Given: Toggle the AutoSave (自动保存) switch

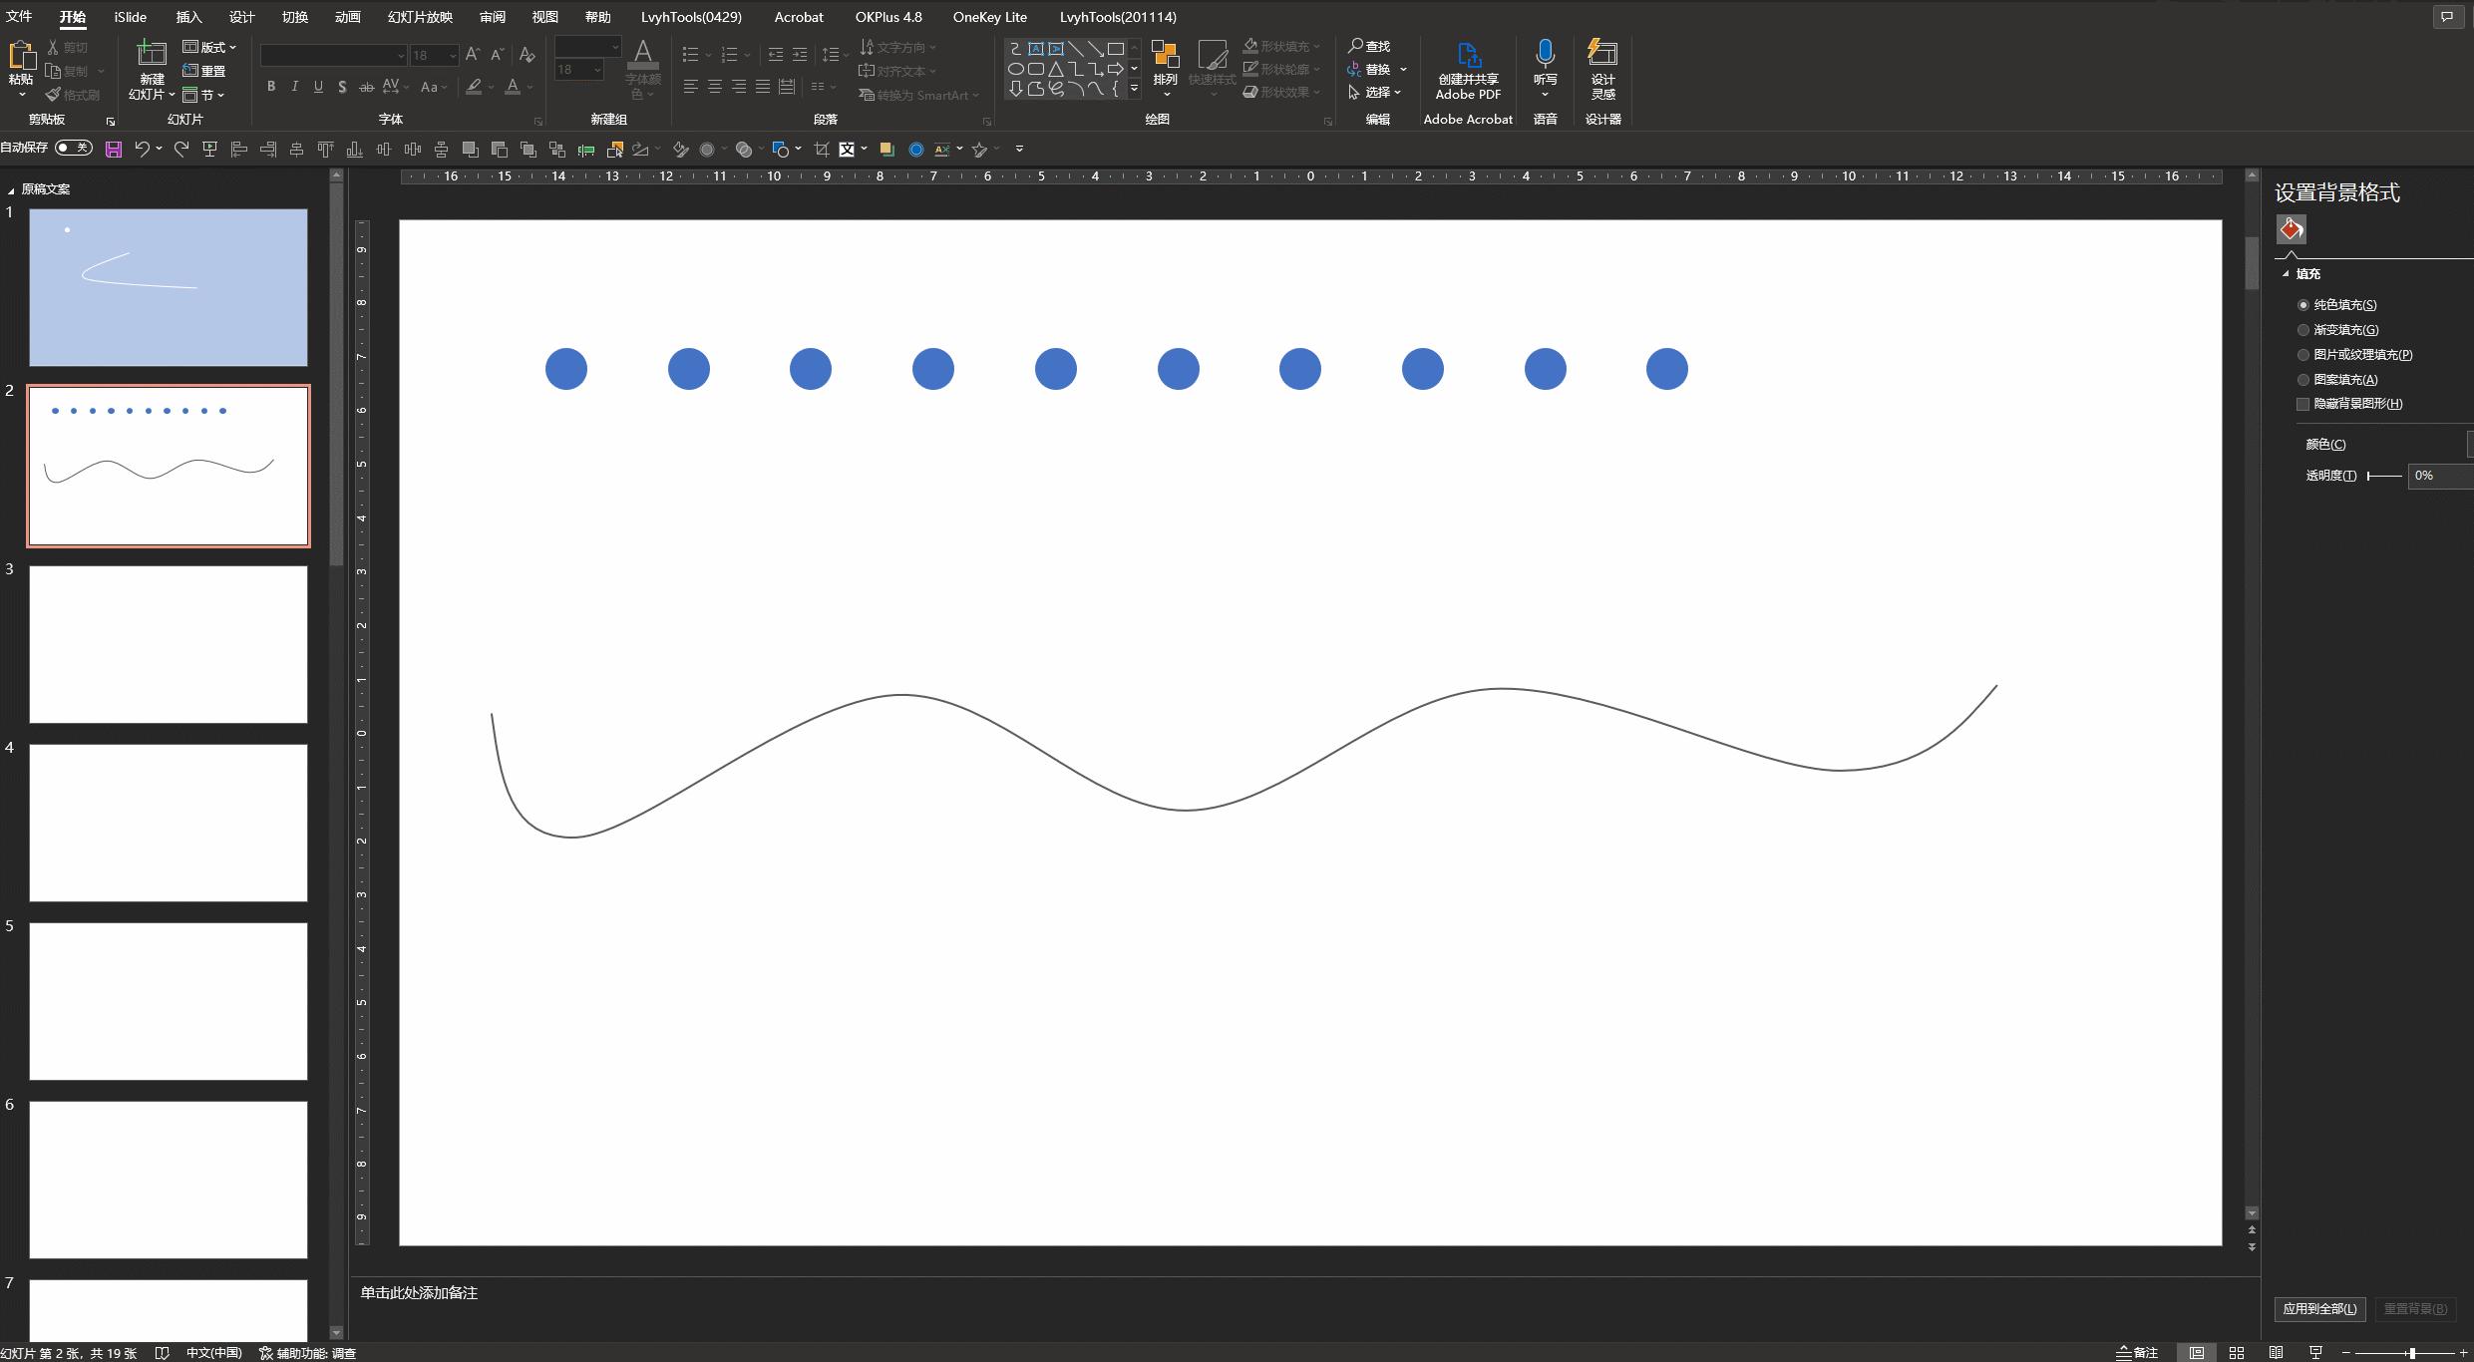Looking at the screenshot, I should tap(74, 148).
